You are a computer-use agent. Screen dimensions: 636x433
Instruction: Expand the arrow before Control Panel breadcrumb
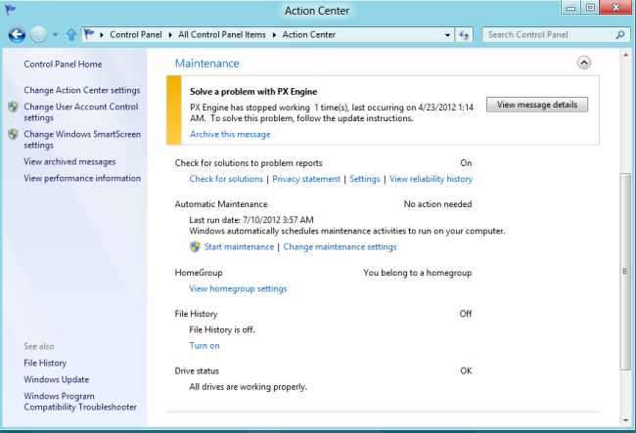[x=102, y=35]
